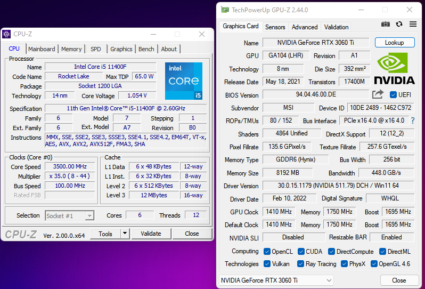Image resolution: width=425 pixels, height=289 pixels.
Task: Open the Graphics tab in CPU-Z
Action: (121, 49)
